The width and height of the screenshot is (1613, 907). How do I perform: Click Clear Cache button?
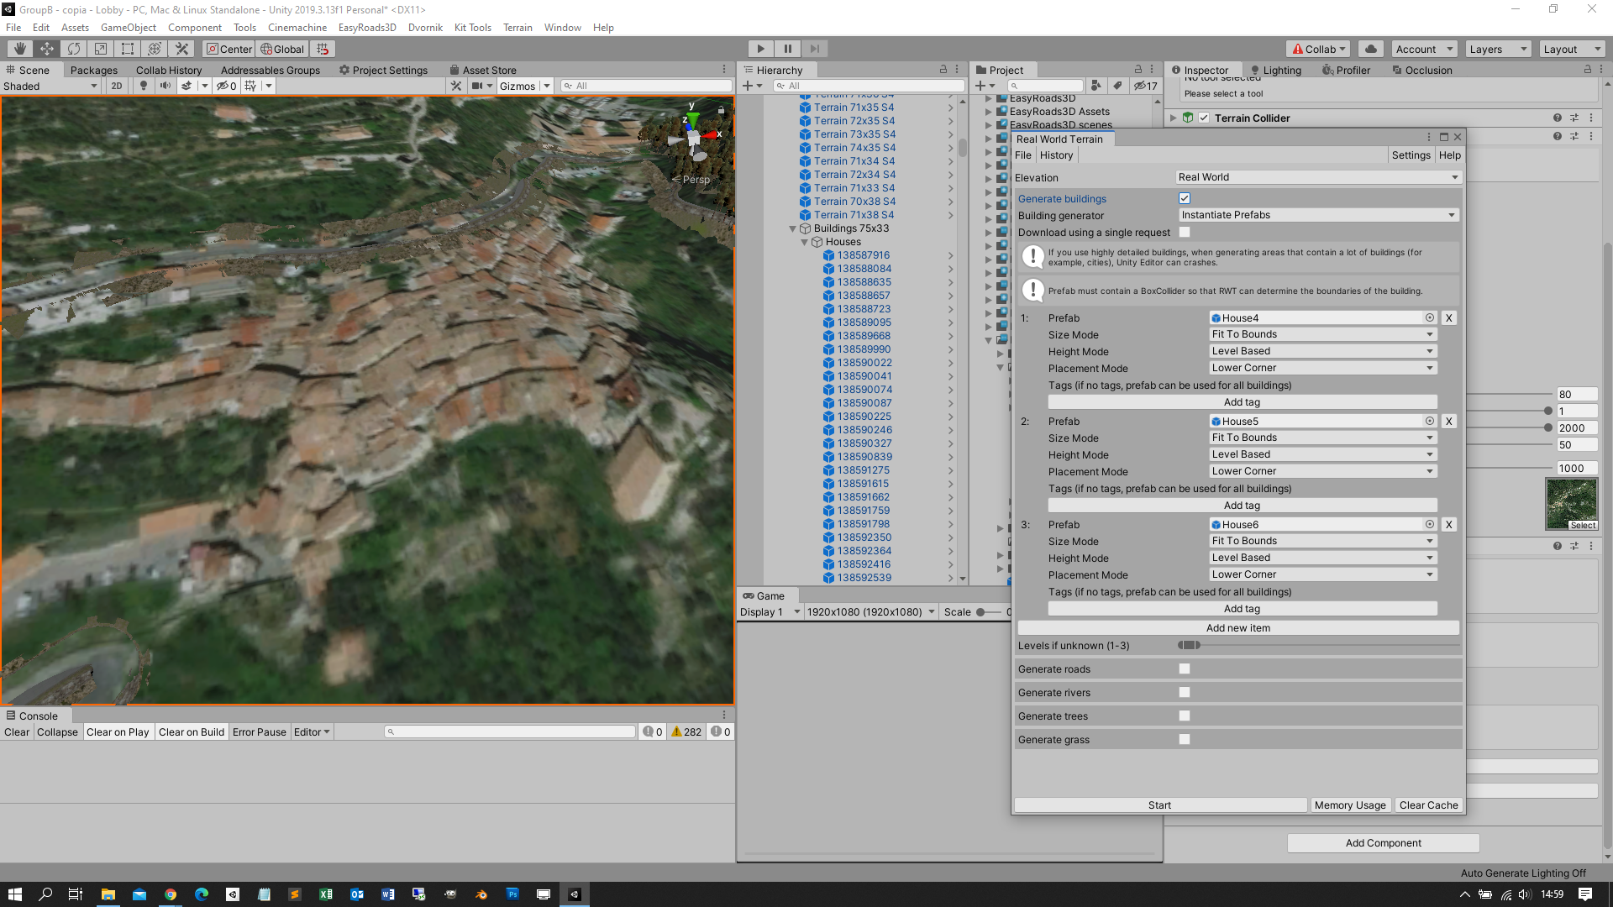coord(1428,805)
